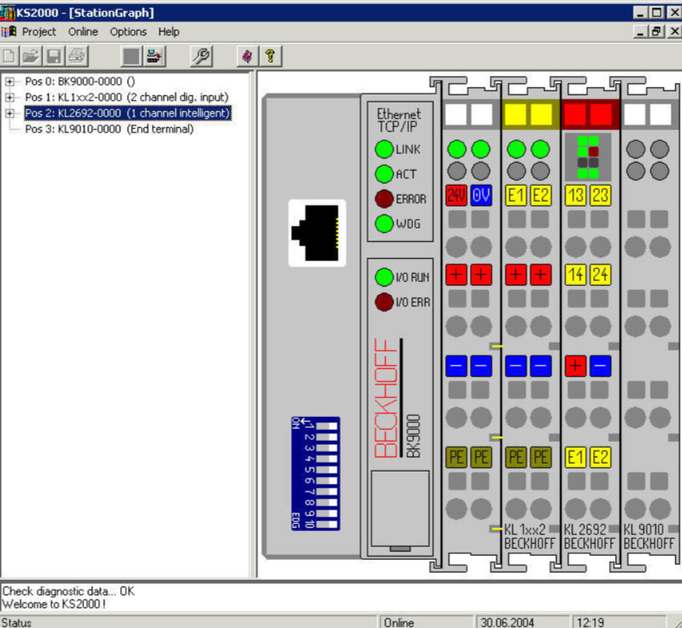Toggle DIP switch 5
682x628 pixels.
[x=326, y=469]
